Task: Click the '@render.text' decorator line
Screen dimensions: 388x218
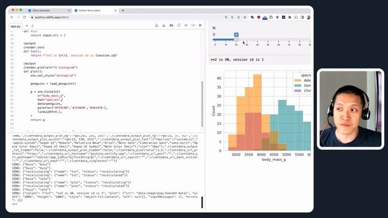Action: pos(34,47)
